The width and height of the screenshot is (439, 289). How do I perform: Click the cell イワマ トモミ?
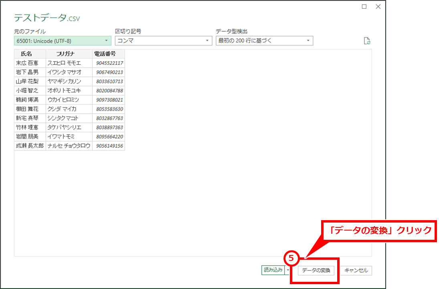(69, 137)
